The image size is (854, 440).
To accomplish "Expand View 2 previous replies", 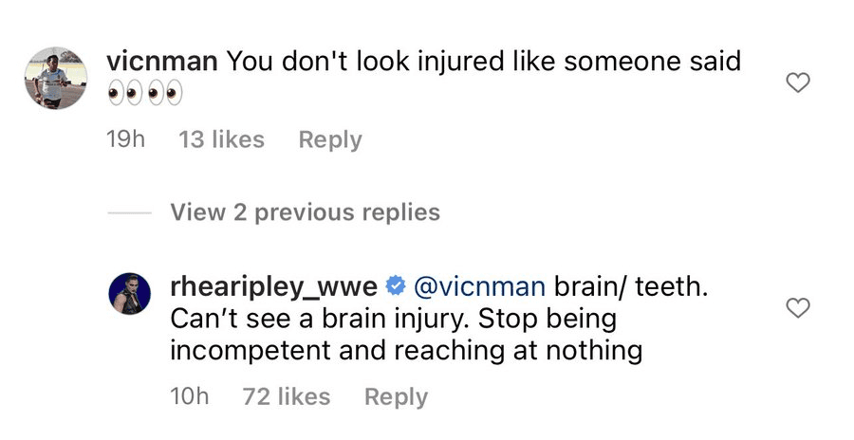I will point(305,212).
